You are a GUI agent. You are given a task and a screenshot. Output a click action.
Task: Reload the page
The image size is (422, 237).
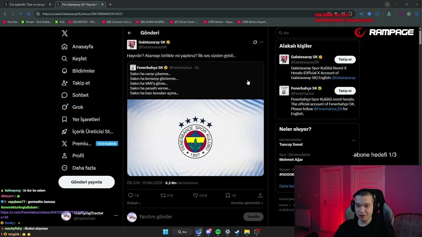20,14
